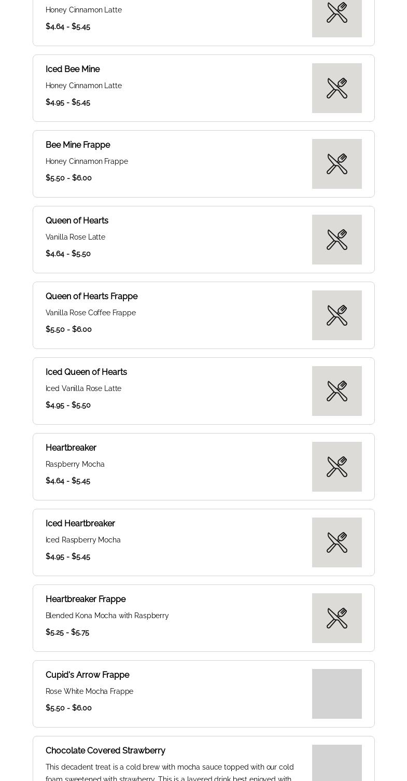Image resolution: width=407 pixels, height=781 pixels.
Task: Click the Queen of Hearts Frappe utensils icon
Action: click(337, 315)
